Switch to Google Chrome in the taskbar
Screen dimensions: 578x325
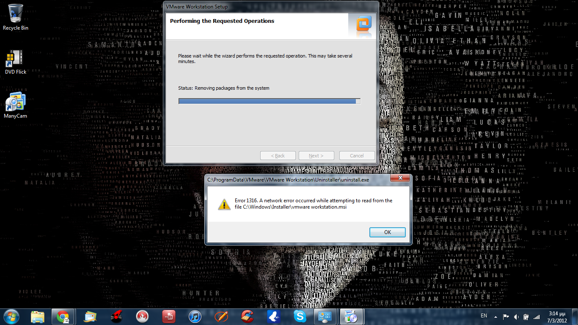pos(63,317)
